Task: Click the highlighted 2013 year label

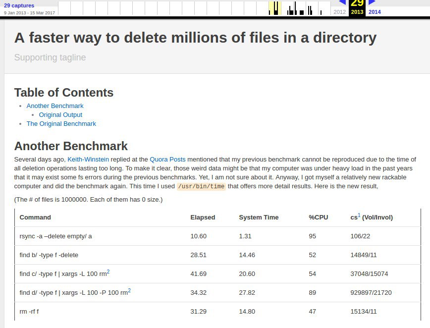Action: pyautogui.click(x=357, y=12)
